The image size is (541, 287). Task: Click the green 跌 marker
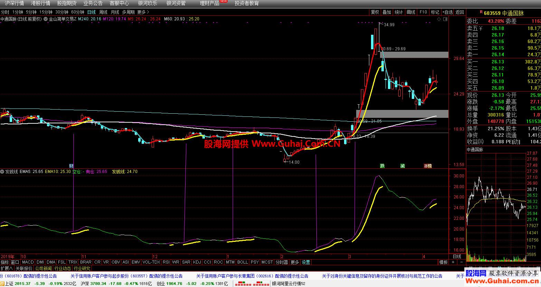[382, 166]
